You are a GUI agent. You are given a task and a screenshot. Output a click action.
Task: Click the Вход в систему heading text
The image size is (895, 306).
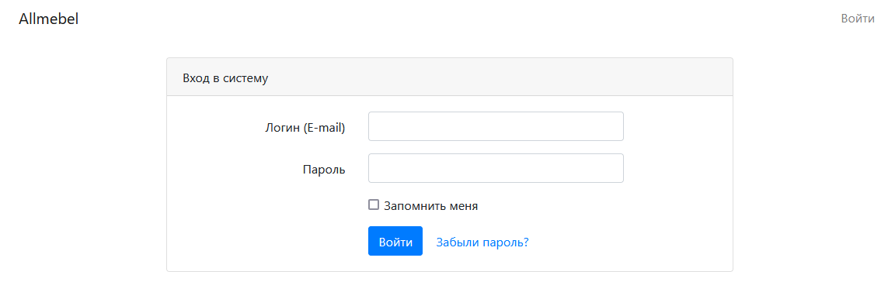tap(225, 78)
